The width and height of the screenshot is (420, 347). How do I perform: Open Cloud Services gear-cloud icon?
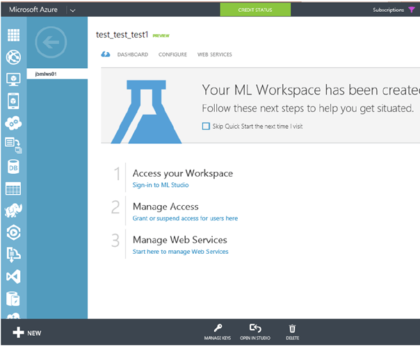pyautogui.click(x=13, y=123)
